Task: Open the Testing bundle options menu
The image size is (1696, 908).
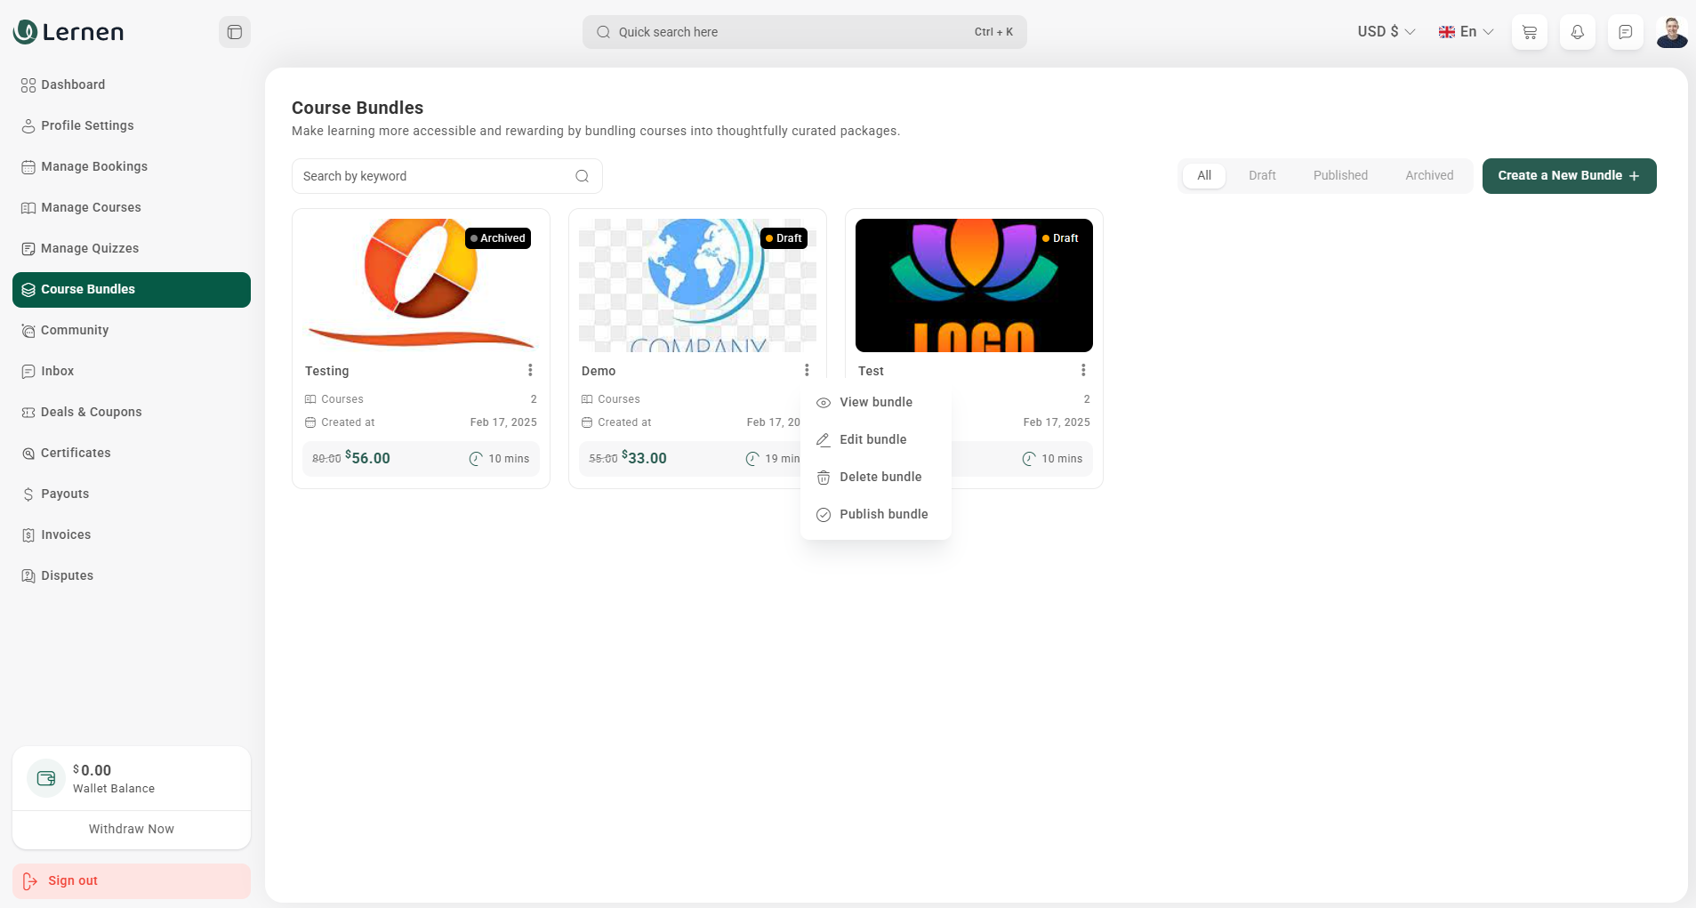Action: (530, 370)
